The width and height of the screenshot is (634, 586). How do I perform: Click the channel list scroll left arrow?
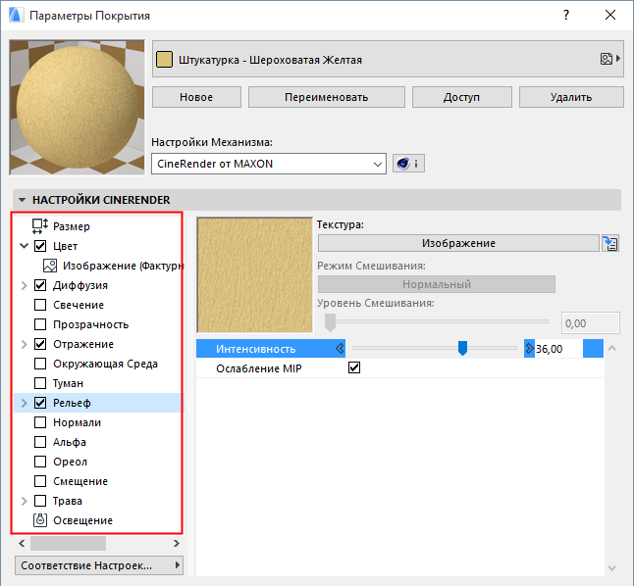point(22,543)
